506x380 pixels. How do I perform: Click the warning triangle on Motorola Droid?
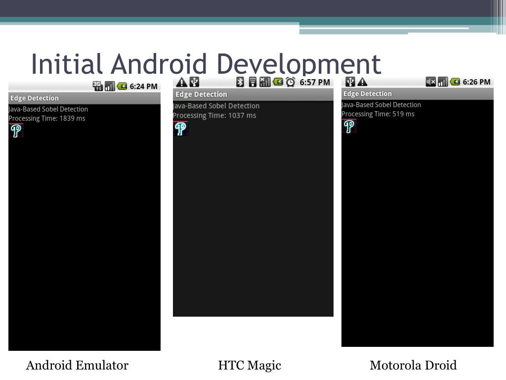click(363, 82)
